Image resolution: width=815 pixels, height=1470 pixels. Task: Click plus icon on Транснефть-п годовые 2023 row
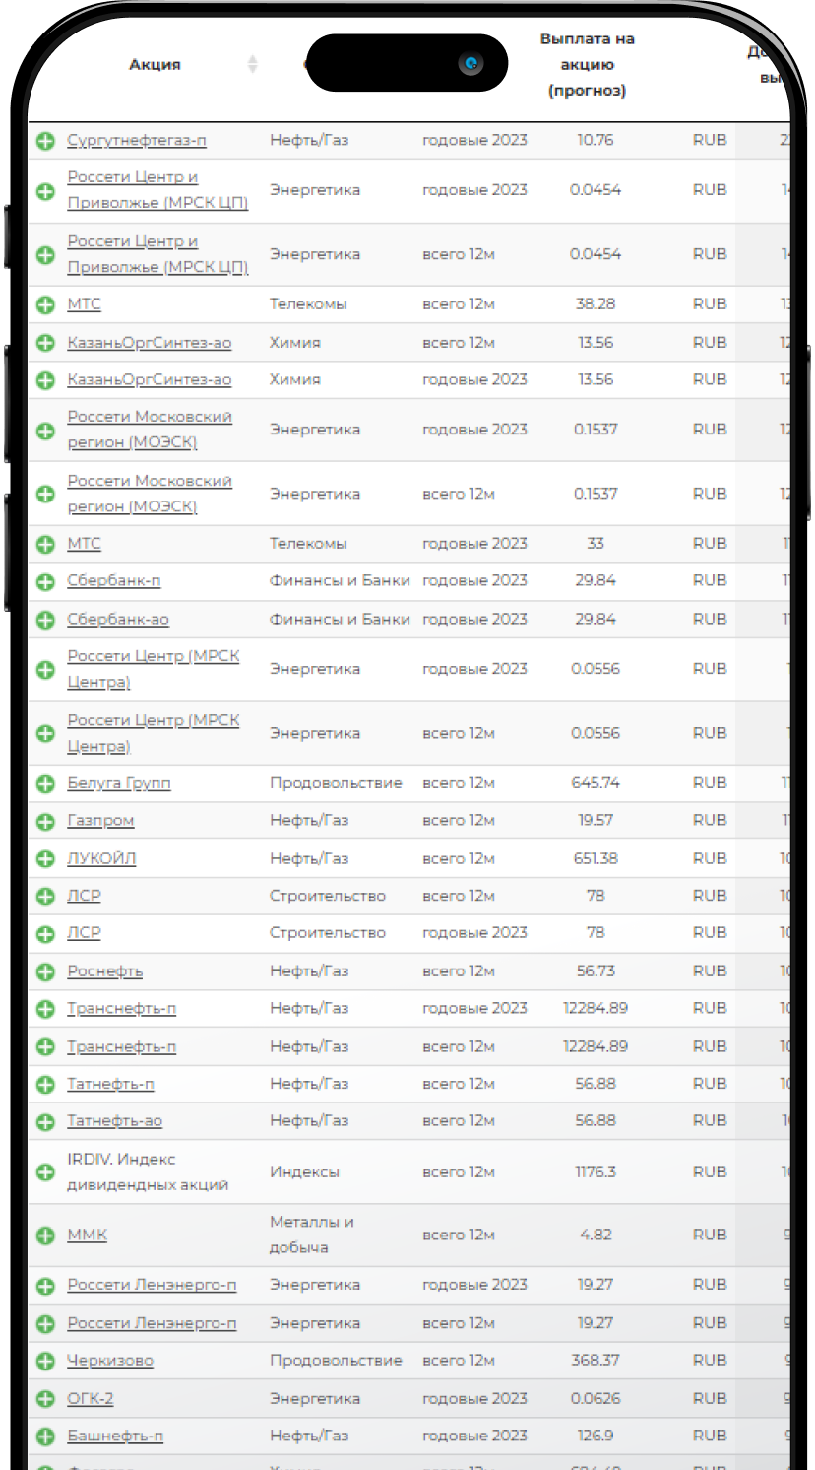pyautogui.click(x=45, y=1010)
